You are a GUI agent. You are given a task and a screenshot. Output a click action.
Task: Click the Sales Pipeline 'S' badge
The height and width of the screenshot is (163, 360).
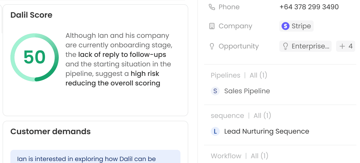click(x=215, y=91)
